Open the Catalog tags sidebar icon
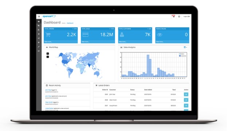Image resolution: width=227 pixels, height=131 pixels. point(39,26)
